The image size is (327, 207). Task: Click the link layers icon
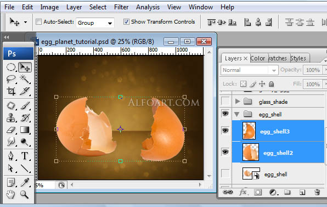[x=228, y=192]
